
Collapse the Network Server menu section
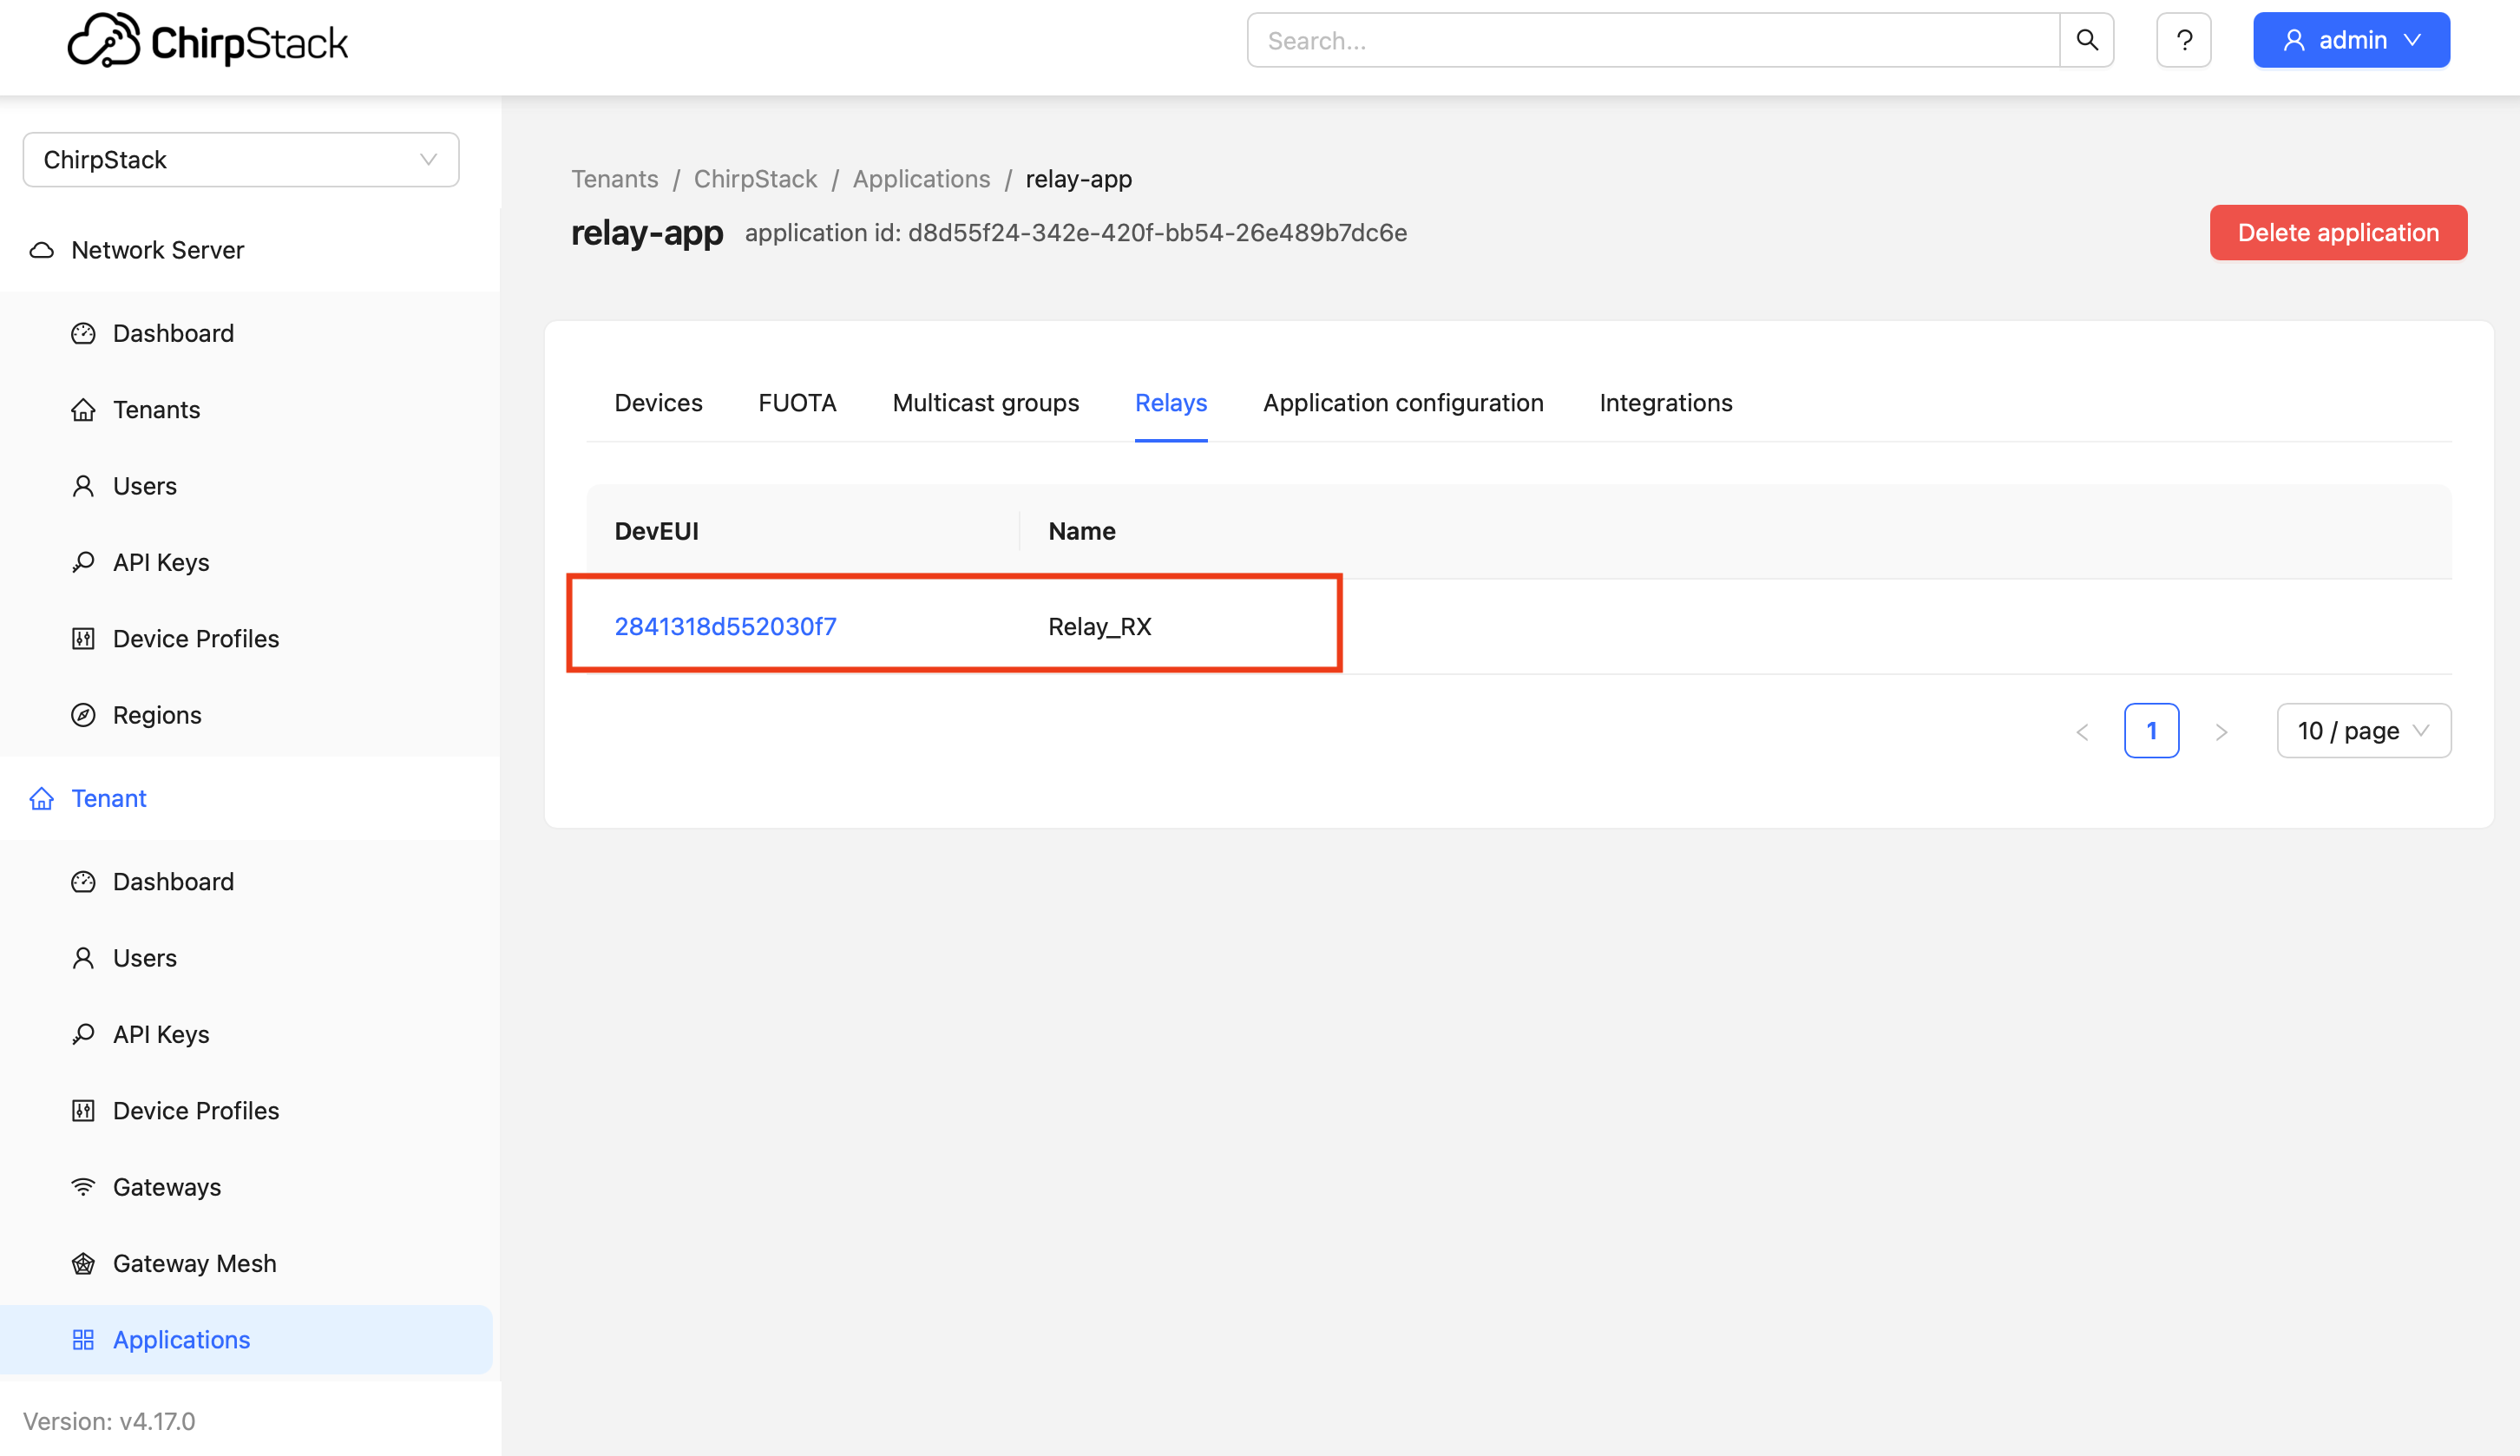point(157,250)
